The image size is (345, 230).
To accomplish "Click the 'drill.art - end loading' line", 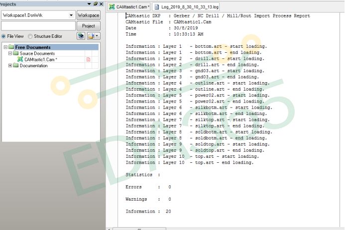I will coord(192,65).
